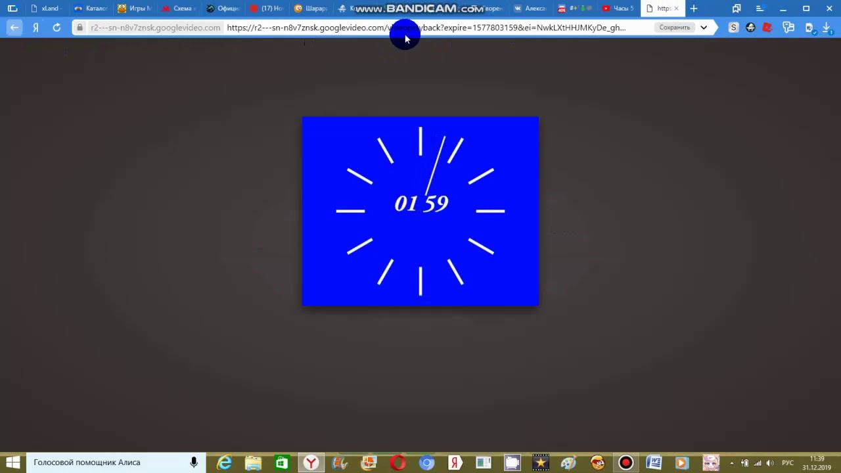Click the Yandex Browser taskbar icon

pyautogui.click(x=311, y=462)
